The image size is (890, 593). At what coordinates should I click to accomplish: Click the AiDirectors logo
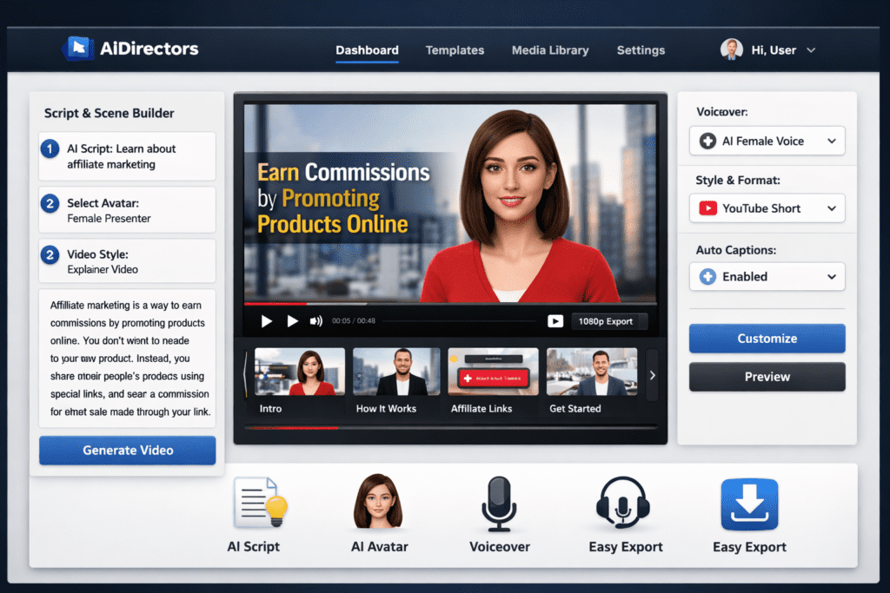[x=130, y=49]
